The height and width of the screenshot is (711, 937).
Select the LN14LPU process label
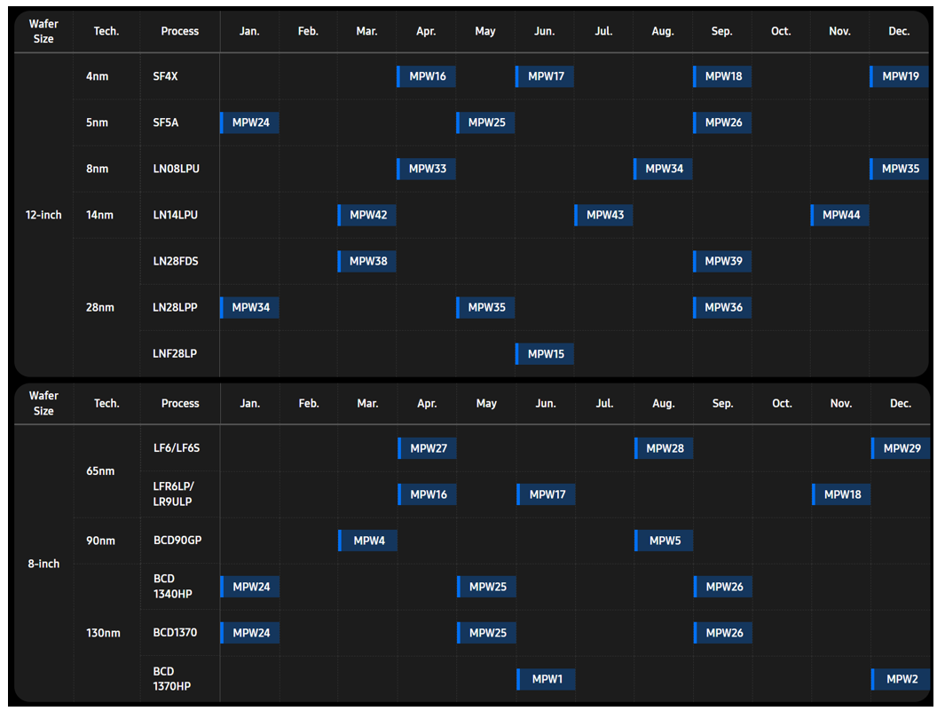click(175, 216)
